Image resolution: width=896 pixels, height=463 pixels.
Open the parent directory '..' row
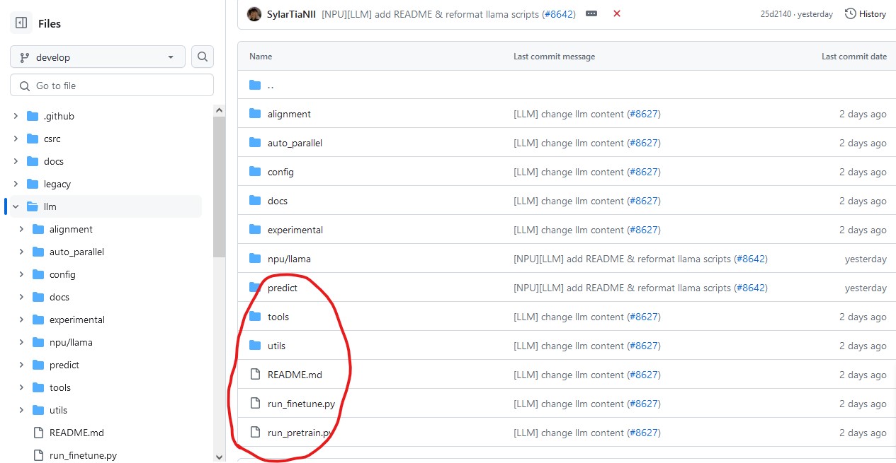271,85
